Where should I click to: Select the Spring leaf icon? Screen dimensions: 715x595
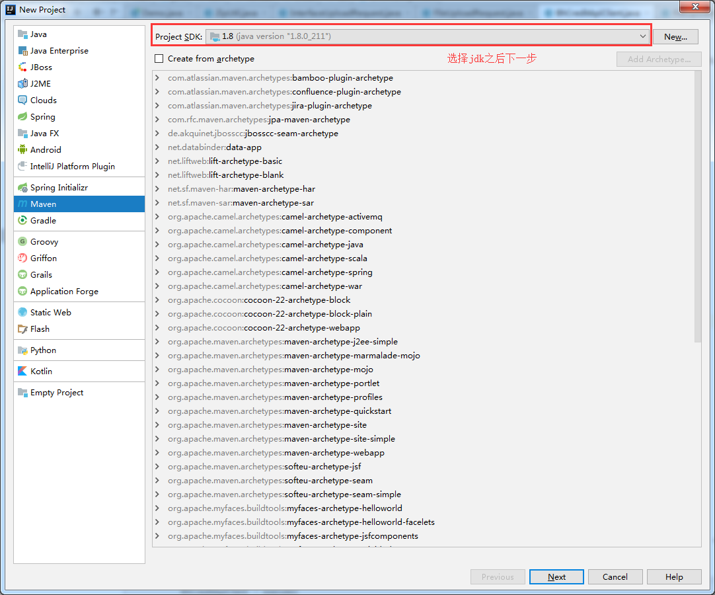click(22, 117)
